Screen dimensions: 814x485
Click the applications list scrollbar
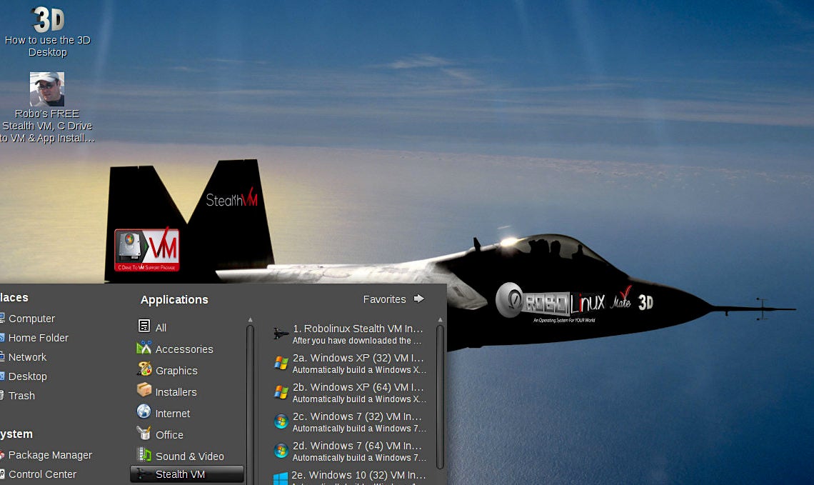(441, 397)
